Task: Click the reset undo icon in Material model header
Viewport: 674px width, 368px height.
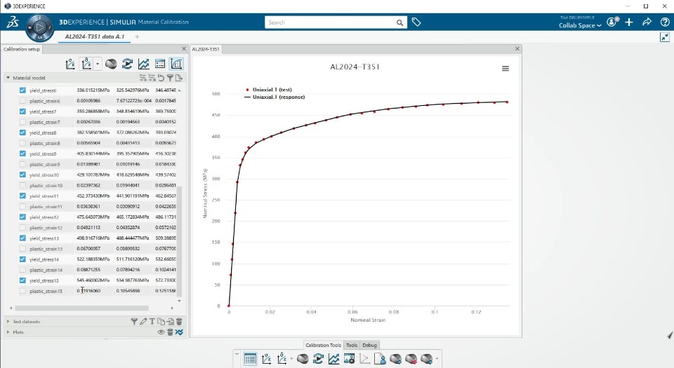Action: (x=161, y=78)
